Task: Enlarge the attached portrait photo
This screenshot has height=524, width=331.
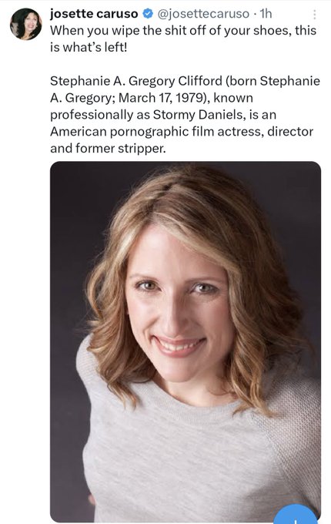Action: (186, 341)
